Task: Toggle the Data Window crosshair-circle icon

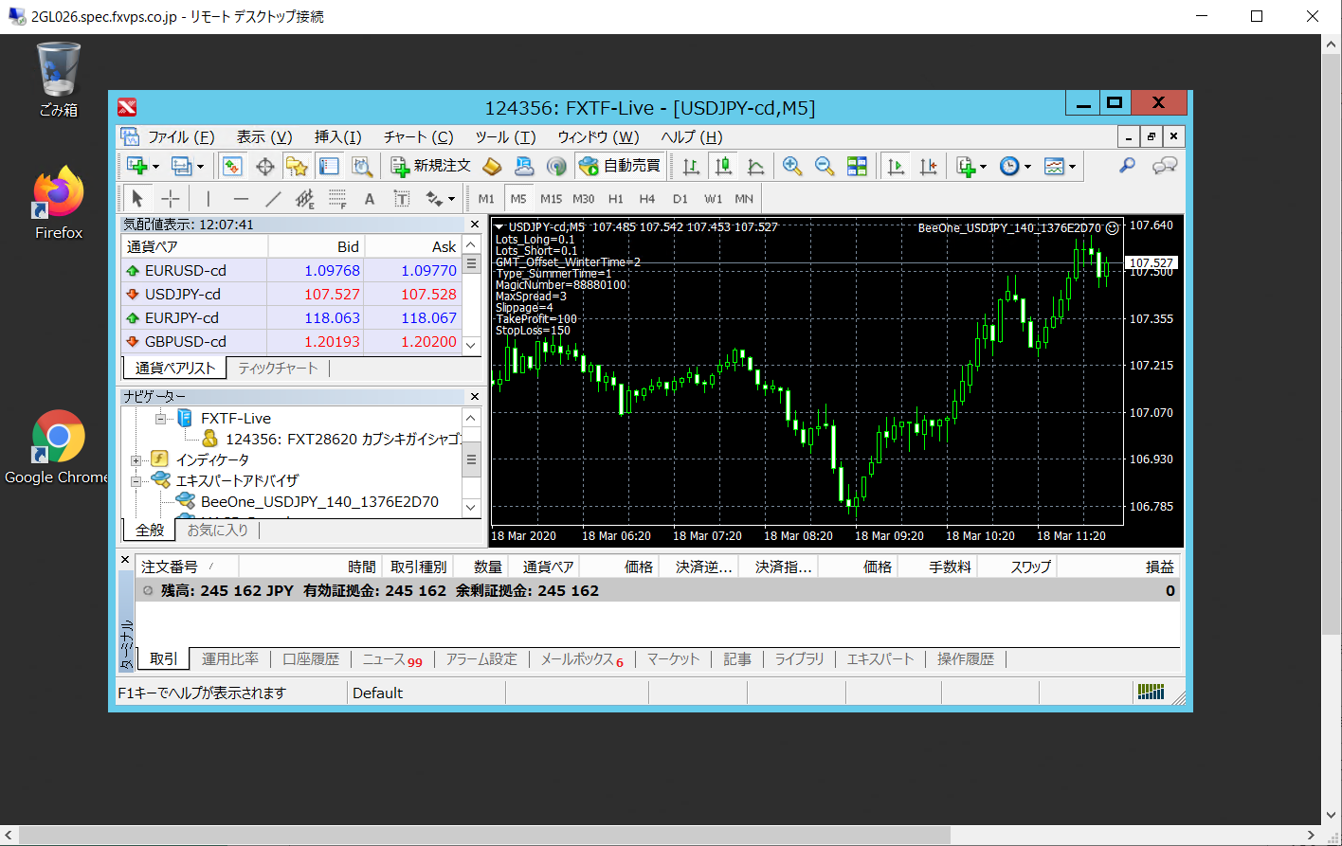Action: [x=265, y=166]
